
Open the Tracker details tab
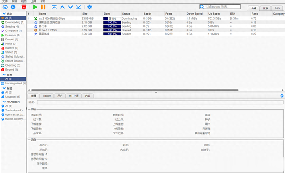click(47, 96)
